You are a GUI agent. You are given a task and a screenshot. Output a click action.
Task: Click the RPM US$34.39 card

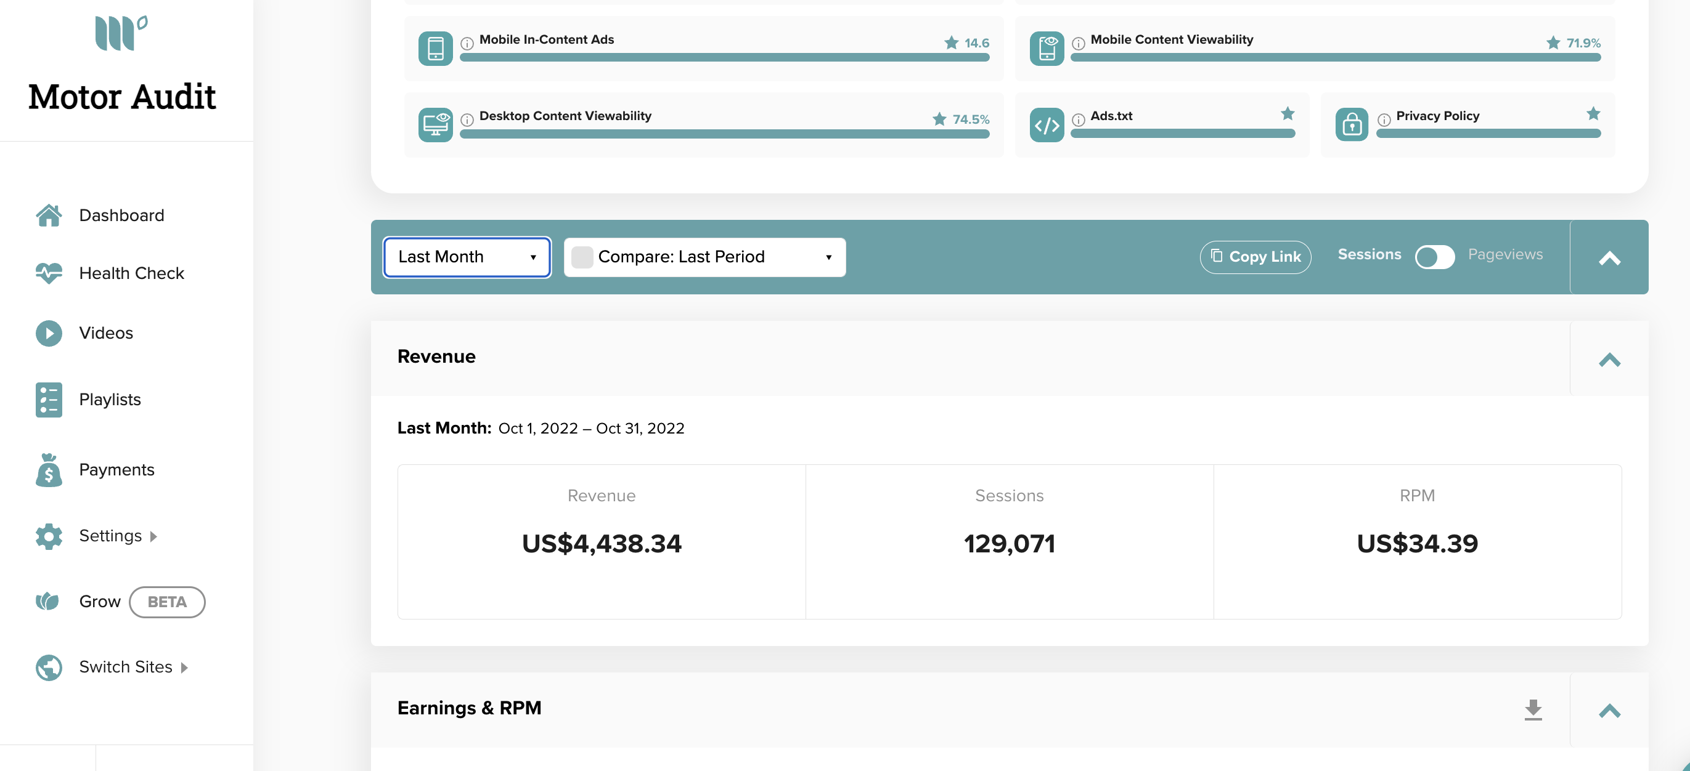click(x=1417, y=541)
